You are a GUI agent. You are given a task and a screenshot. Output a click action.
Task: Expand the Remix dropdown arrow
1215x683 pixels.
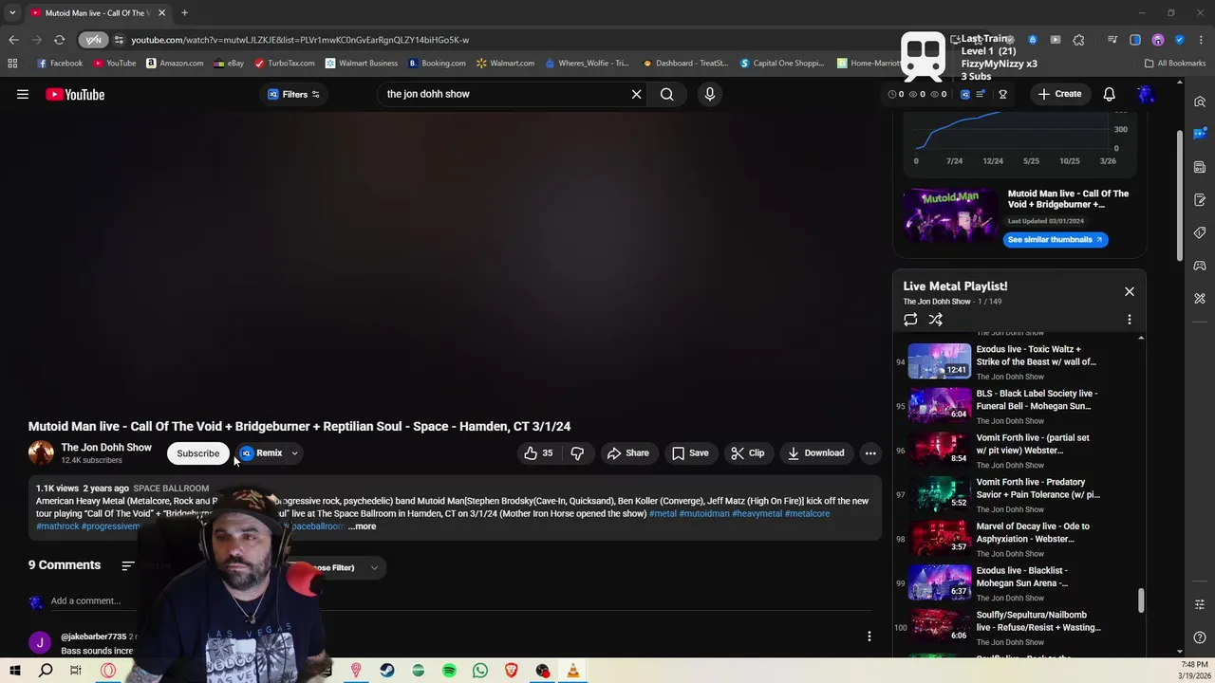click(295, 452)
